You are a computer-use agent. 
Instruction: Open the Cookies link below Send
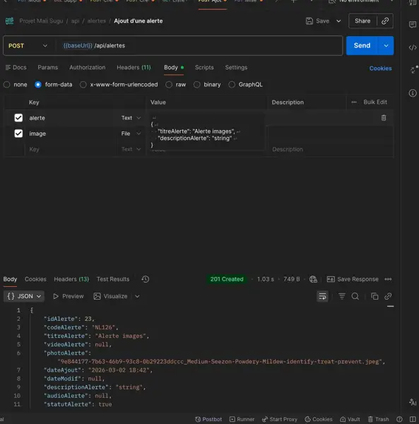(380, 69)
